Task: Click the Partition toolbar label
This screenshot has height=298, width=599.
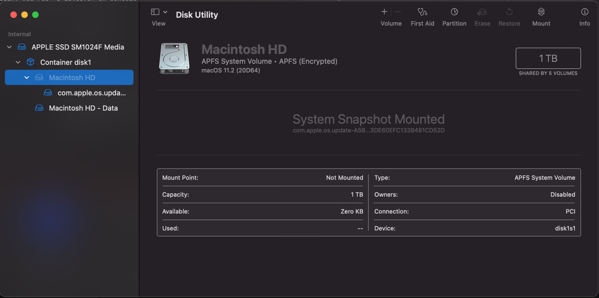Action: (454, 23)
